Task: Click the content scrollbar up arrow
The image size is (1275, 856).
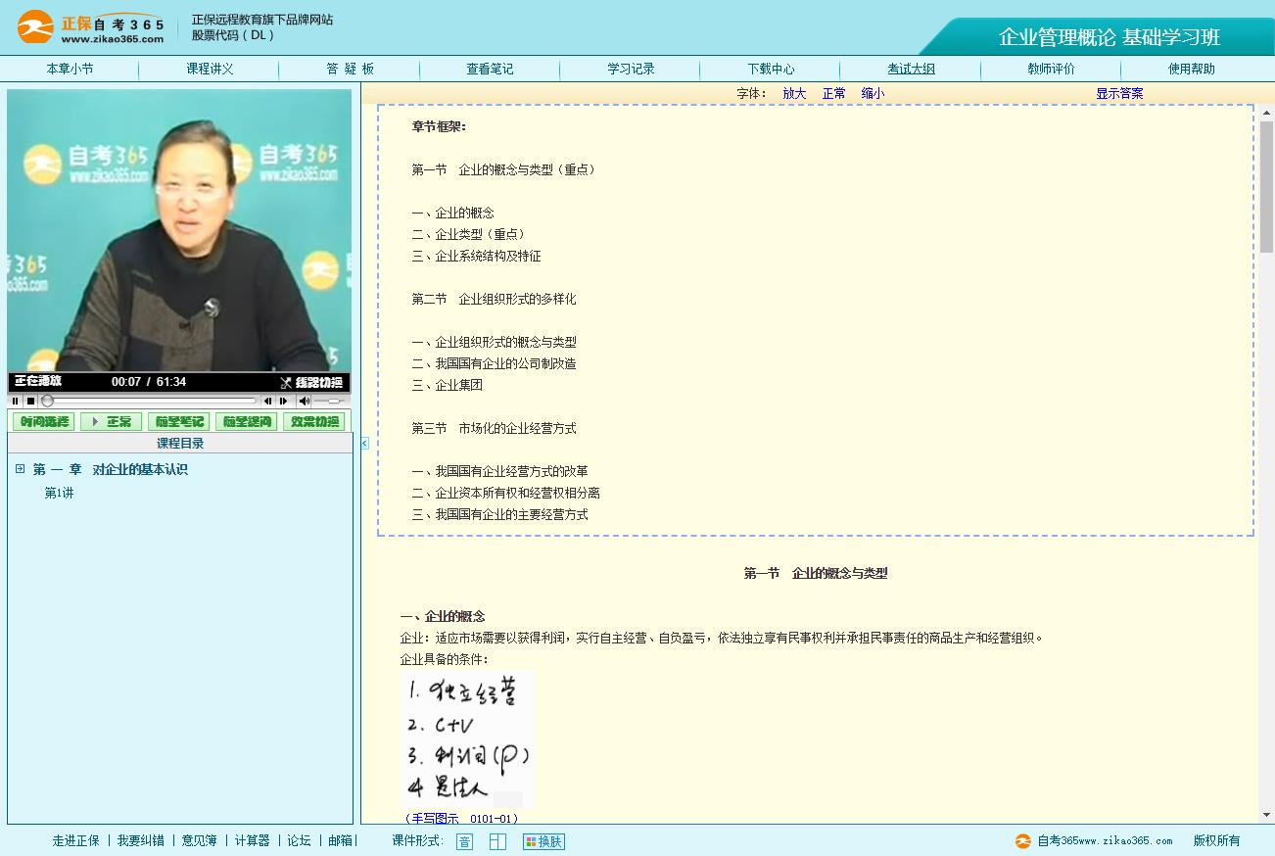Action: click(x=1266, y=113)
